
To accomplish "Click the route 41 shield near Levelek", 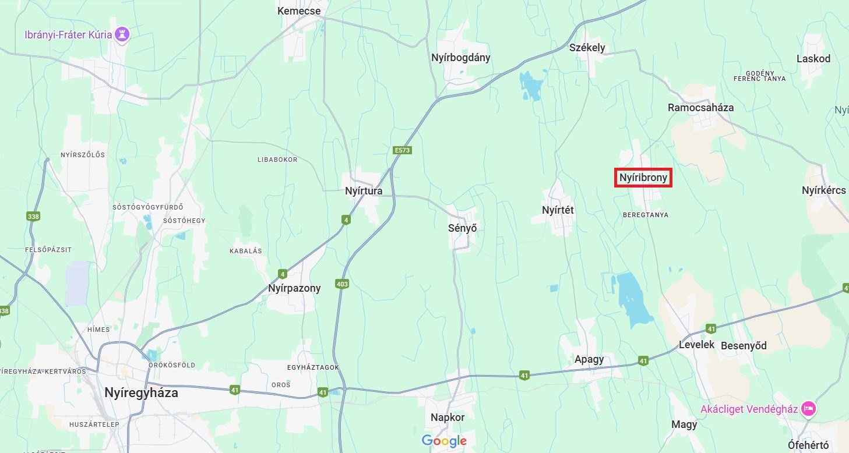I will tap(710, 329).
